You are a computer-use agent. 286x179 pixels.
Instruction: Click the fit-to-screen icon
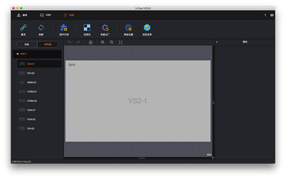(121, 42)
